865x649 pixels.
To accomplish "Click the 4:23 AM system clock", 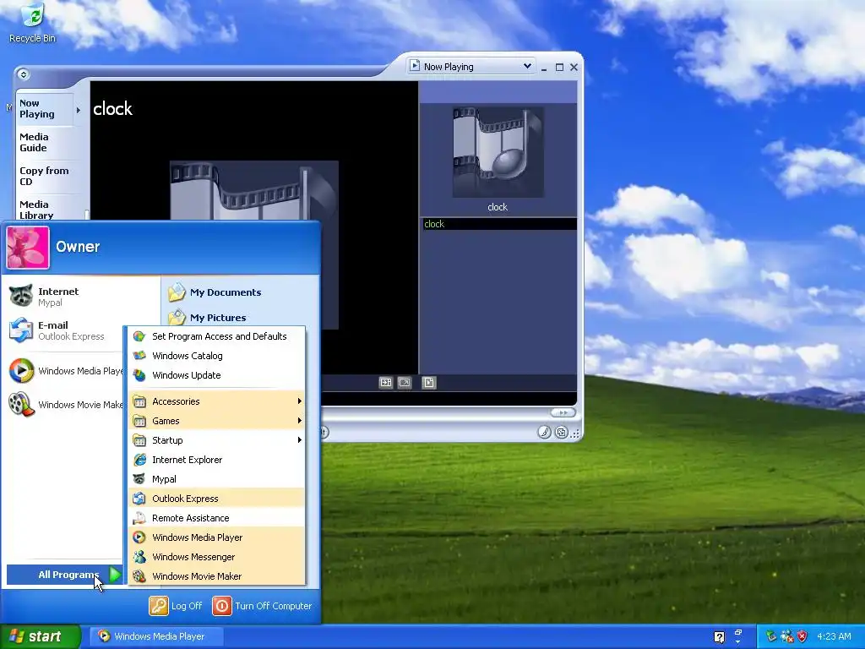I will point(834,636).
